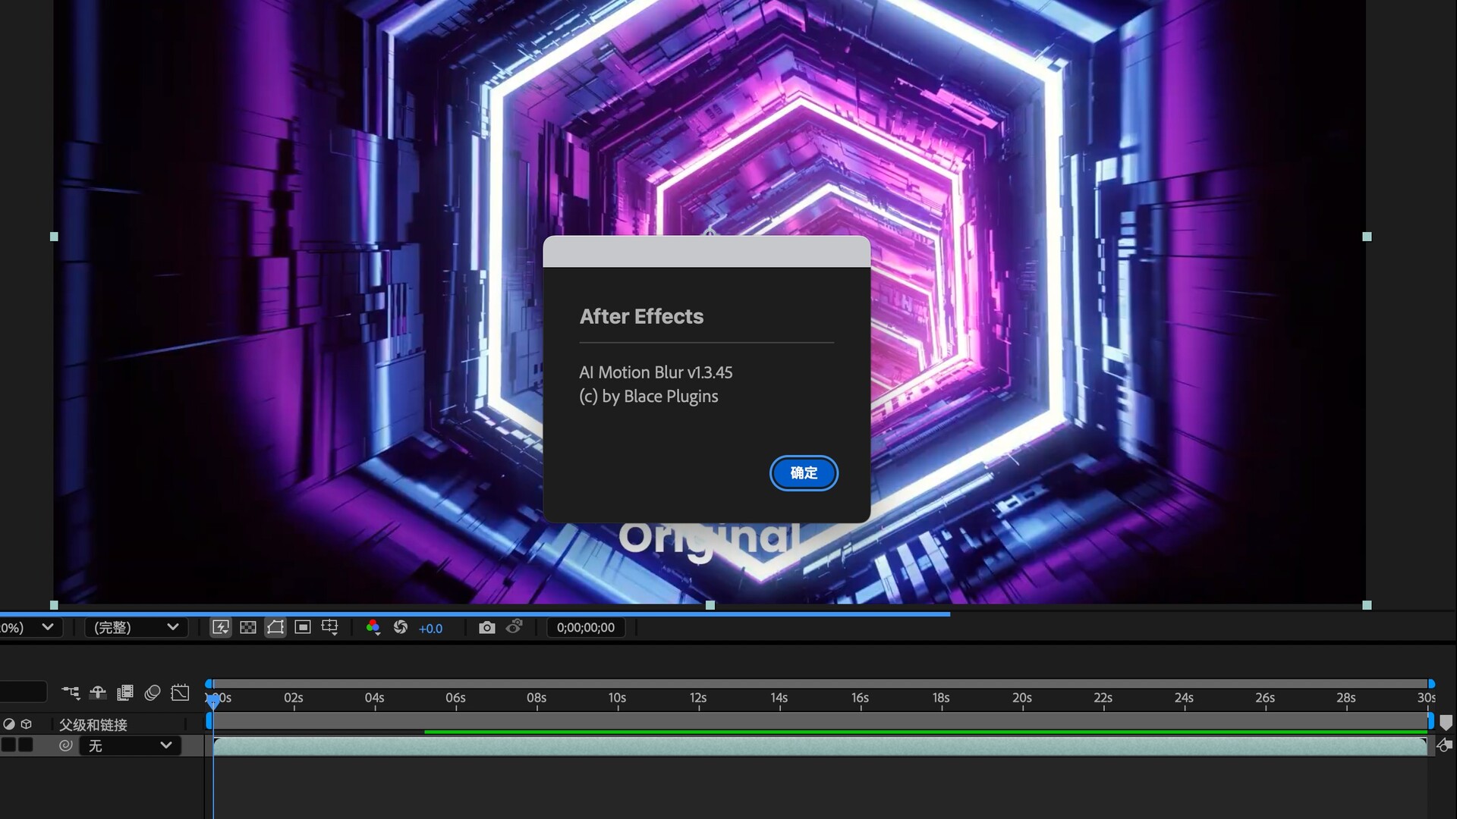Toggle mask and shape path visibility
The image size is (1457, 819).
[x=275, y=627]
